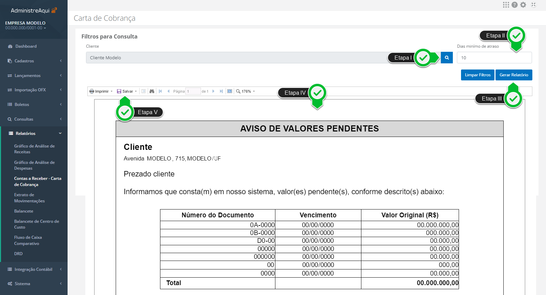Collapse the Relatórios sidebar section
546x295 pixels.
click(x=34, y=134)
